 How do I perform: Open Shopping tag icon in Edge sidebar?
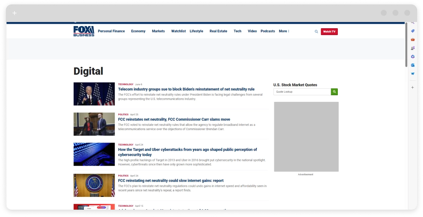pos(413,31)
